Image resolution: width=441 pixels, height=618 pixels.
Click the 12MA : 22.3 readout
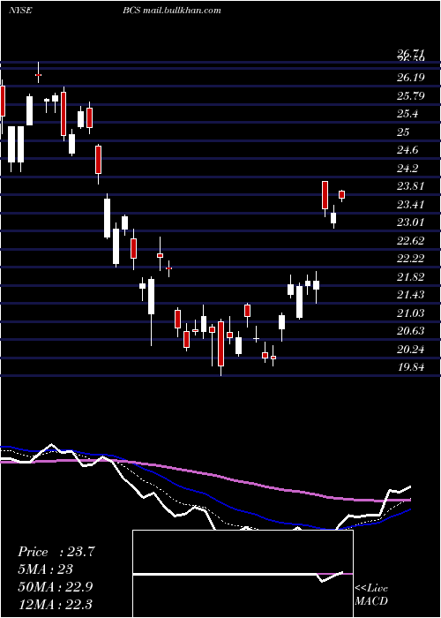[x=55, y=604]
